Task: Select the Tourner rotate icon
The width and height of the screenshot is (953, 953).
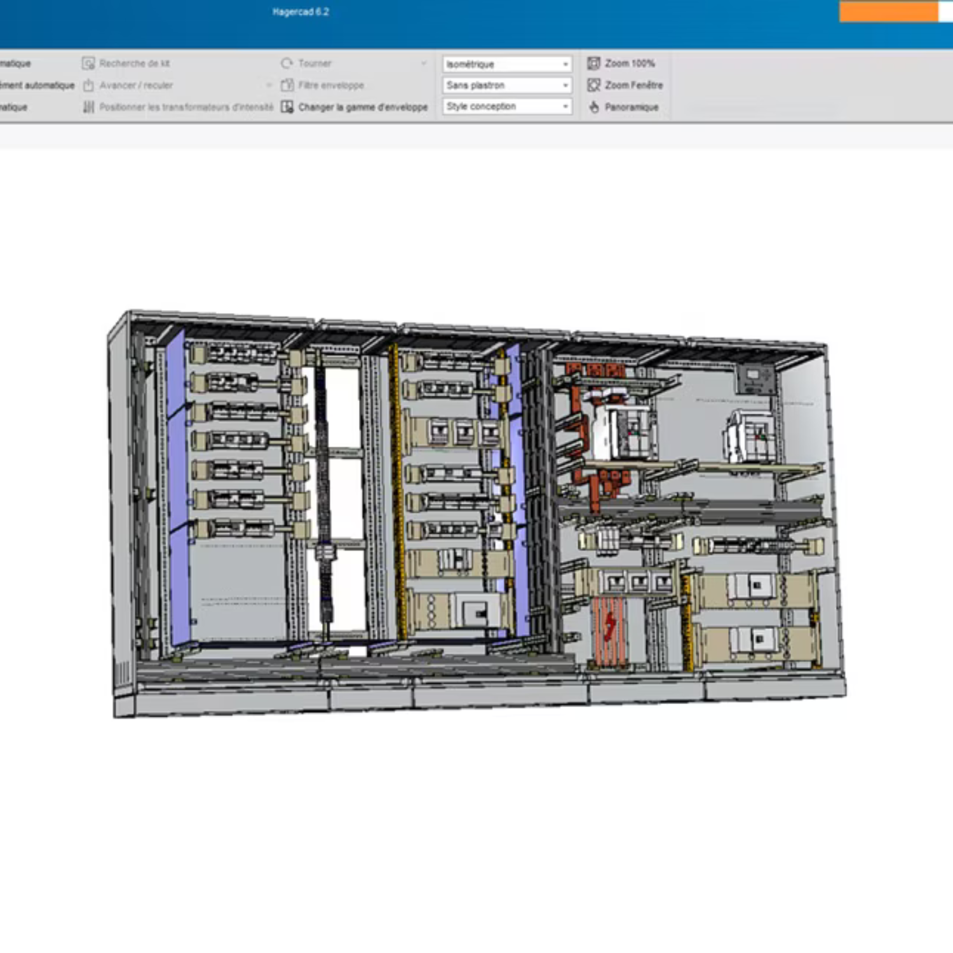Action: click(x=287, y=64)
